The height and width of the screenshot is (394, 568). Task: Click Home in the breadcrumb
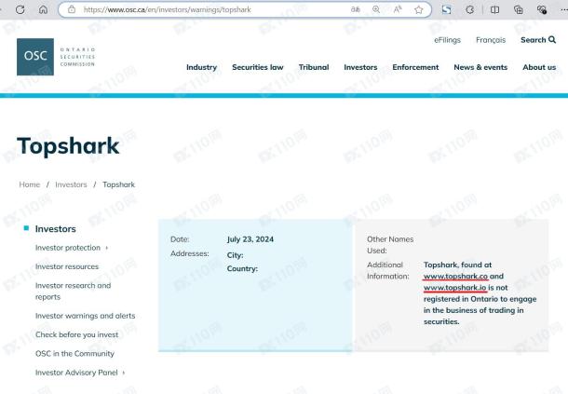(x=30, y=184)
